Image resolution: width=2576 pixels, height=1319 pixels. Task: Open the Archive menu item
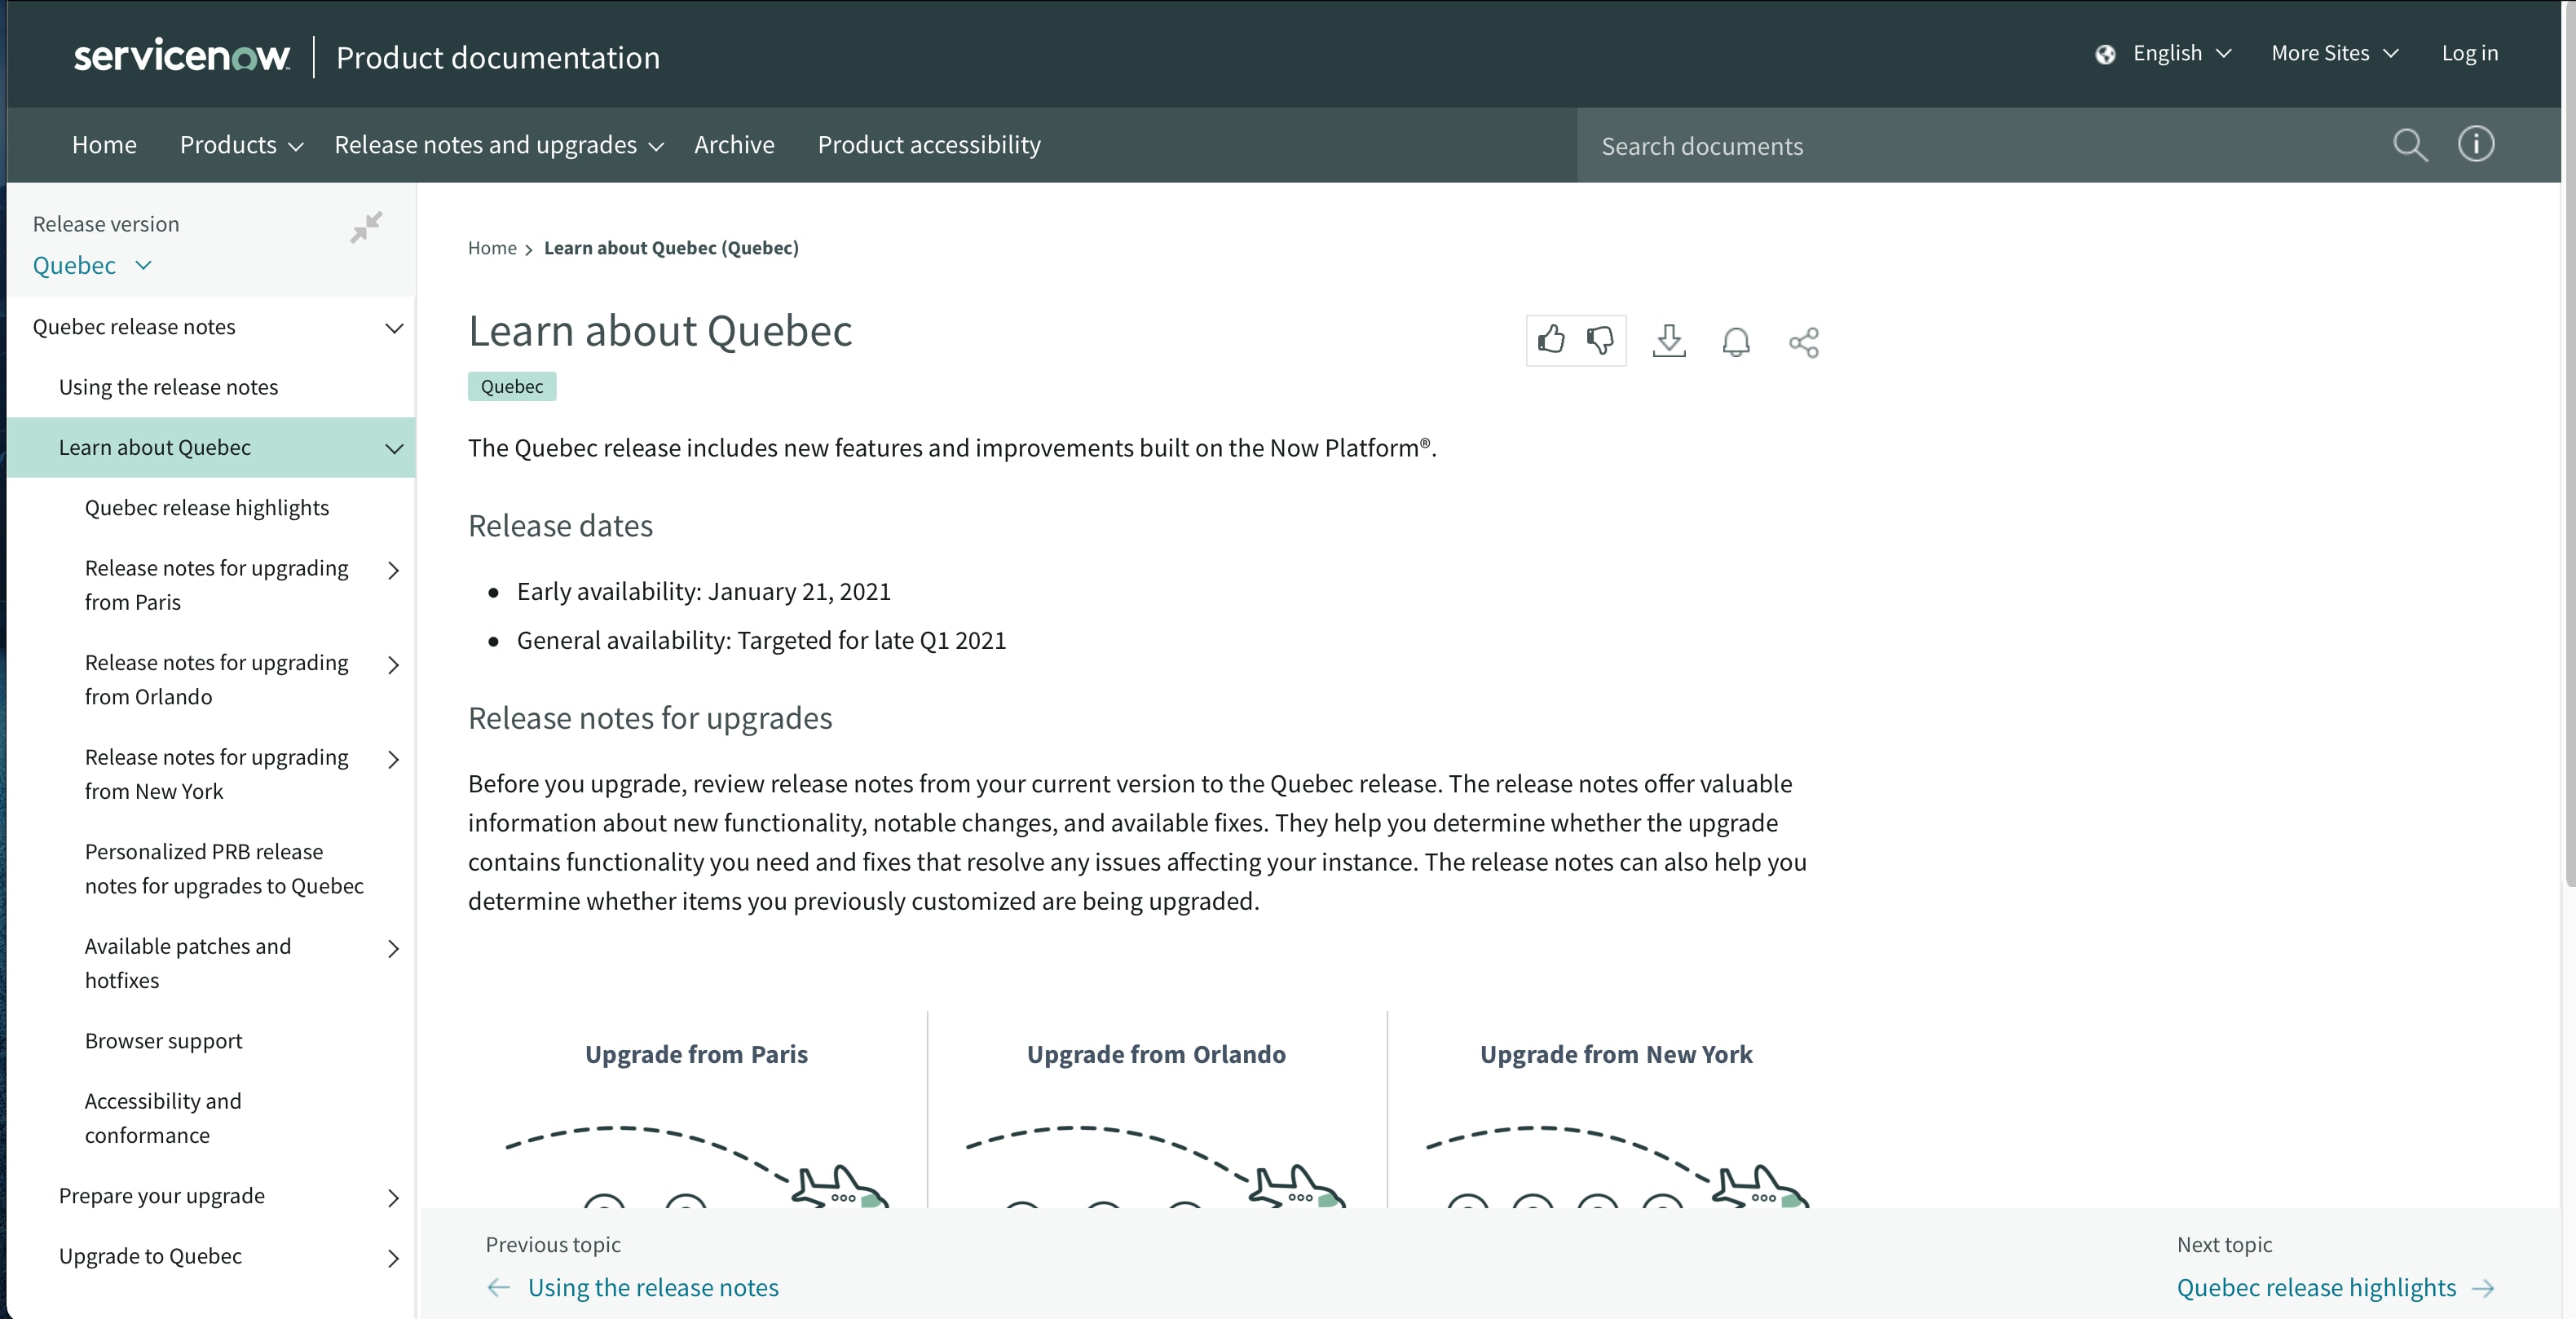tap(734, 145)
